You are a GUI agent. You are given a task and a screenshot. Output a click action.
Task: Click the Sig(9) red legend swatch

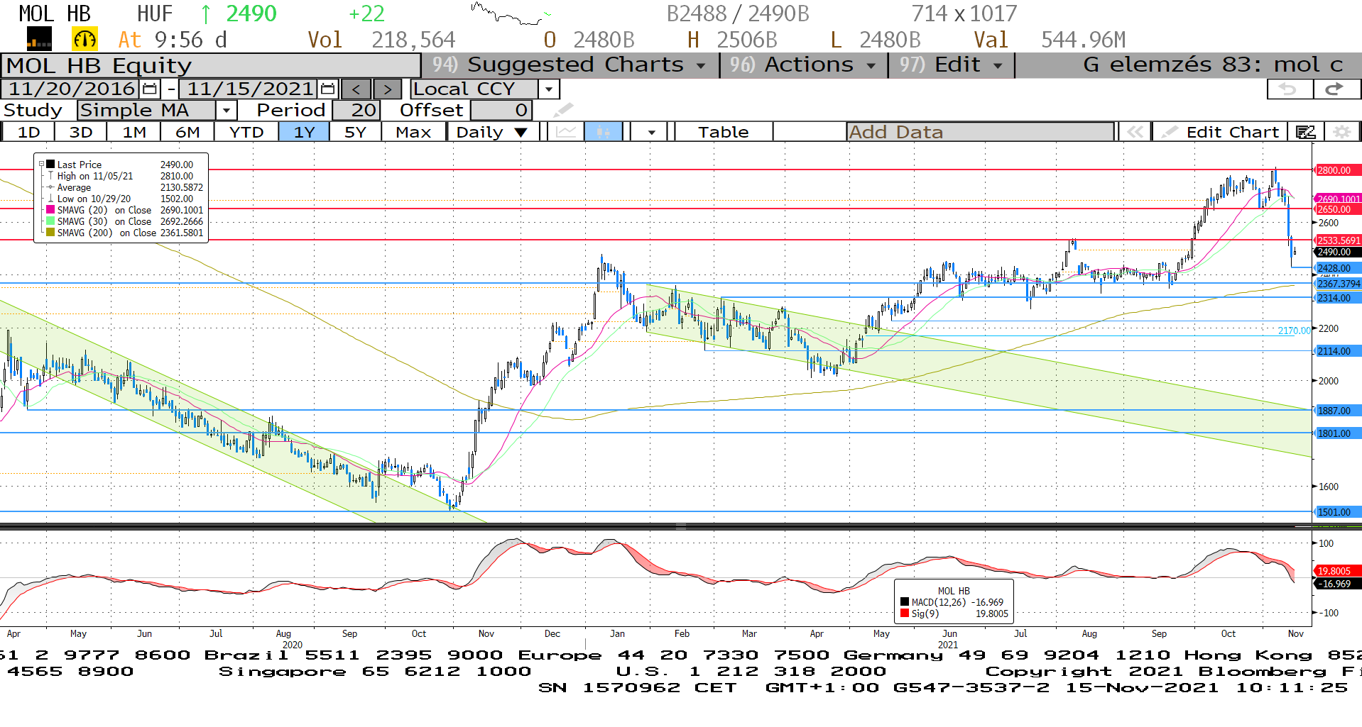905,614
